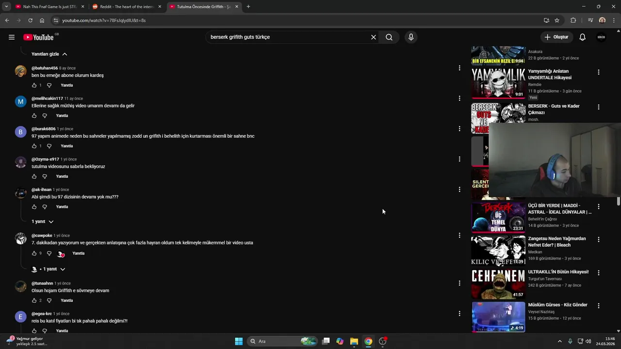Open the @tunaahnn username link
The width and height of the screenshot is (621, 349).
pyautogui.click(x=42, y=284)
